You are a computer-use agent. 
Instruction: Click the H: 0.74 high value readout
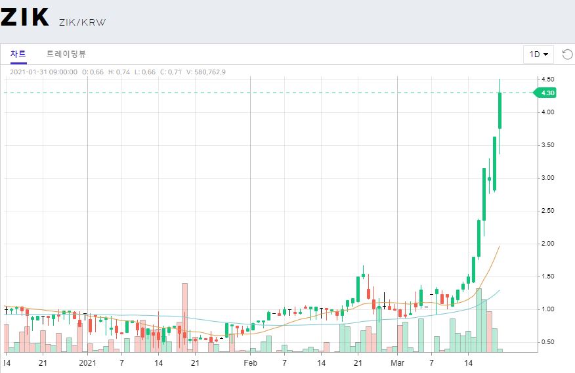pos(119,72)
